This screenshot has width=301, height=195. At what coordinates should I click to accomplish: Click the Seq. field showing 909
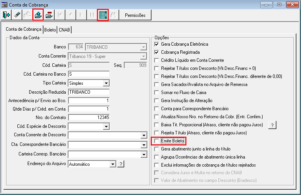[x=136, y=65]
